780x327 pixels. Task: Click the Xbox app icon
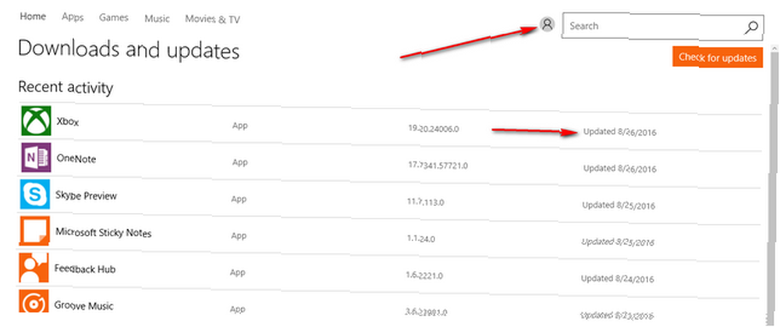pos(34,123)
